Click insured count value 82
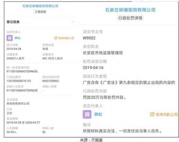179x142 pixels. (44, 132)
